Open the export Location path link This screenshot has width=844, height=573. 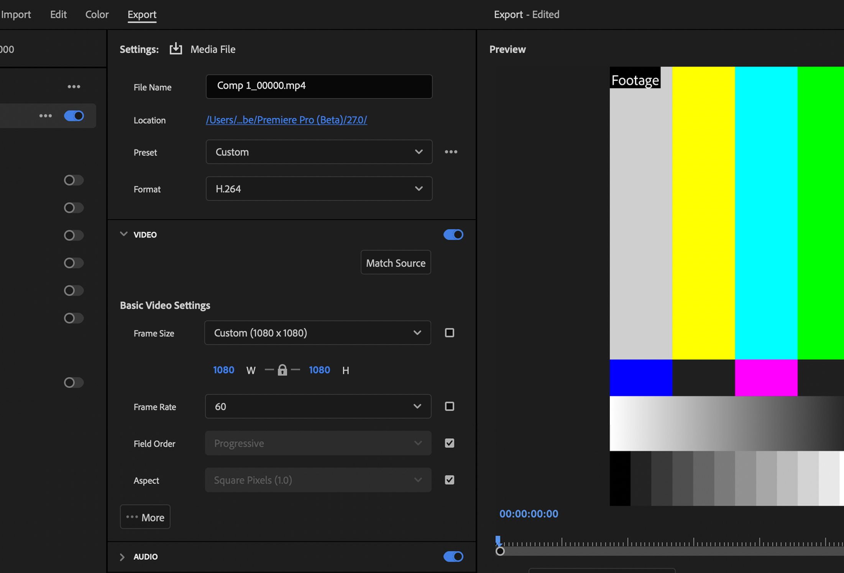click(x=286, y=120)
